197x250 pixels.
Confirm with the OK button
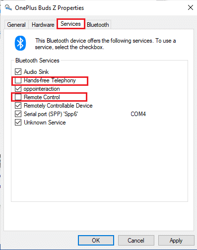96,240
